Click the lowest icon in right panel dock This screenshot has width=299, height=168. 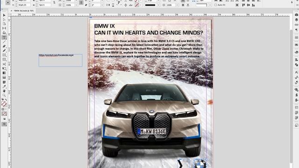pos(297,125)
